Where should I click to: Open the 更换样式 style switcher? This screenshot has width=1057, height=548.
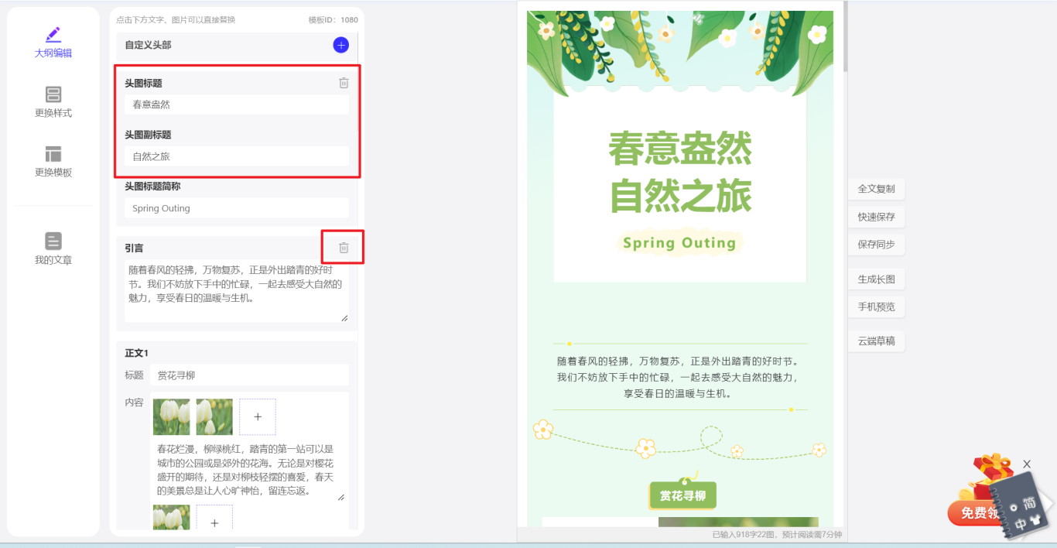coord(53,102)
